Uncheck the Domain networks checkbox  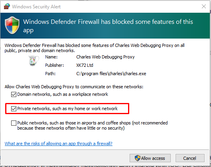pyautogui.click(x=14, y=94)
